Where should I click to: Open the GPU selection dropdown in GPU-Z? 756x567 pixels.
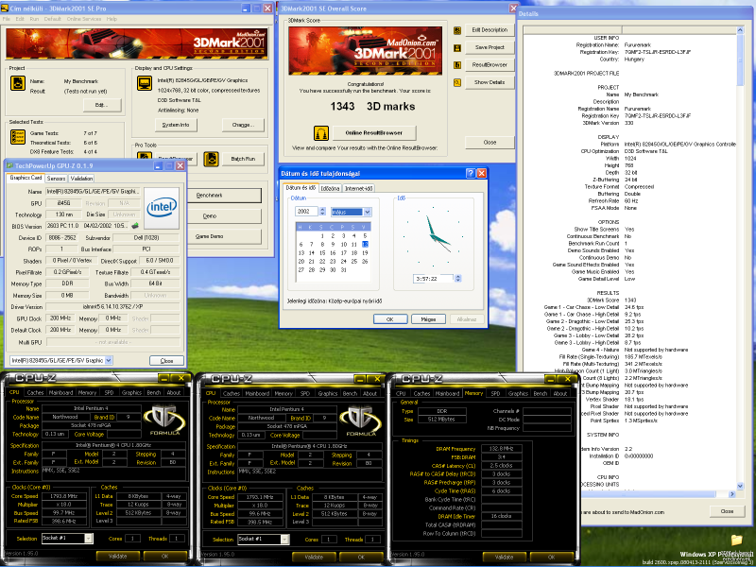[109, 360]
